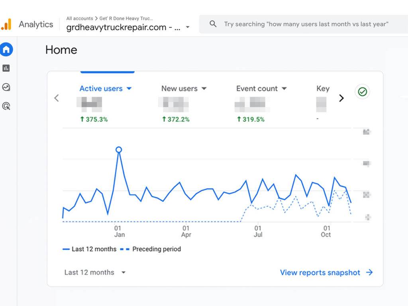
Task: Select the Explore icon in the left navigation
Action: click(6, 87)
